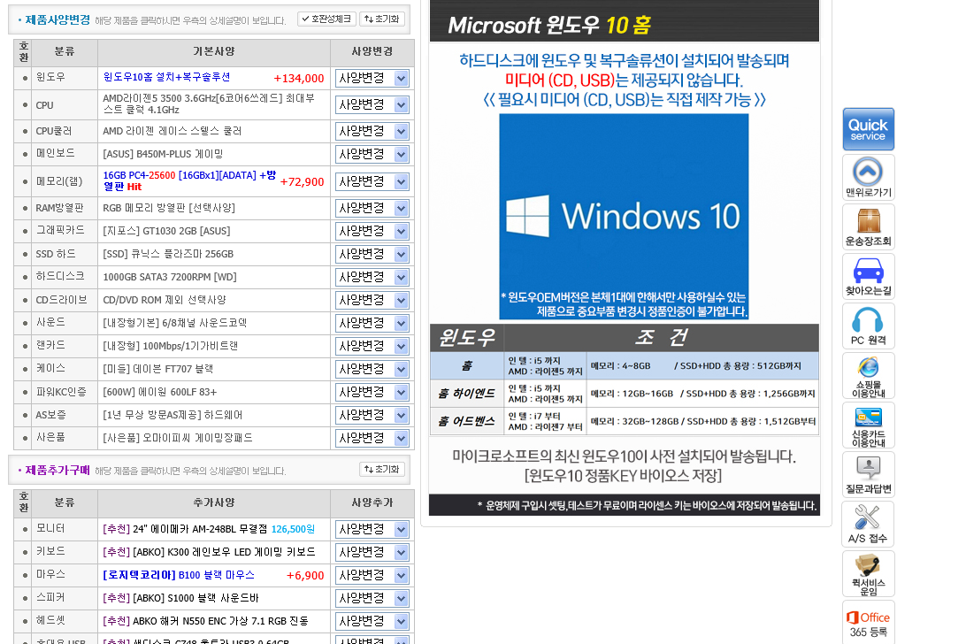Viewport: 966px width, 644px height.
Task: Open 사양변경 dropdown for 모니터 row
Action: pos(372,529)
